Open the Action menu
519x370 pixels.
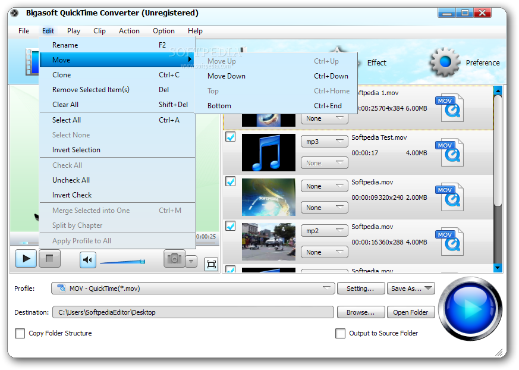pyautogui.click(x=129, y=31)
